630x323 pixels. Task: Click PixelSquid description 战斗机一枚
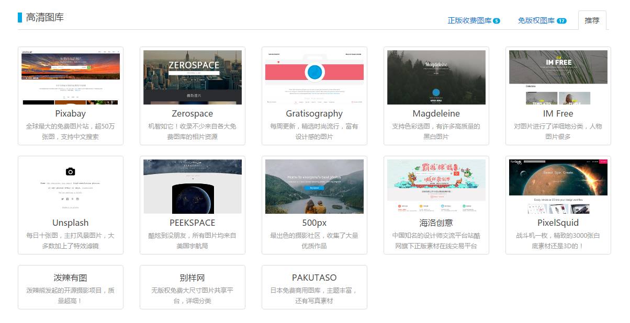pyautogui.click(x=558, y=241)
